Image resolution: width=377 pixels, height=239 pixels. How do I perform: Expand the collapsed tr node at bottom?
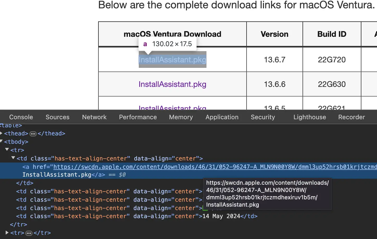(7, 232)
